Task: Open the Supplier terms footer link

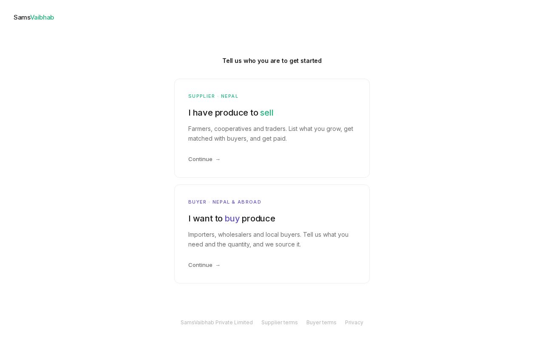Action: [x=280, y=323]
